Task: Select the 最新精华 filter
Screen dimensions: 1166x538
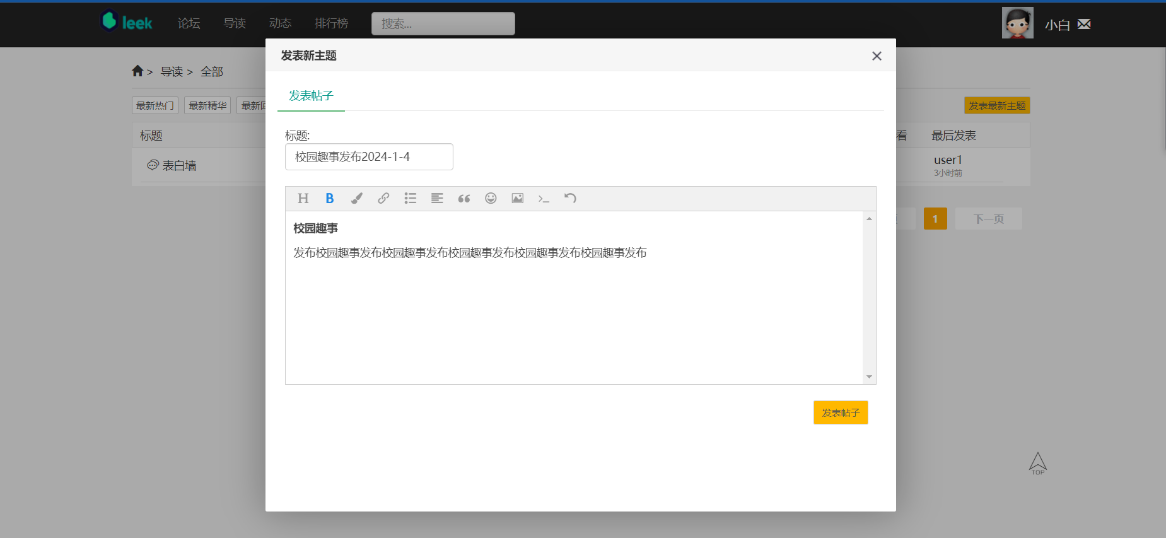Action: click(207, 105)
